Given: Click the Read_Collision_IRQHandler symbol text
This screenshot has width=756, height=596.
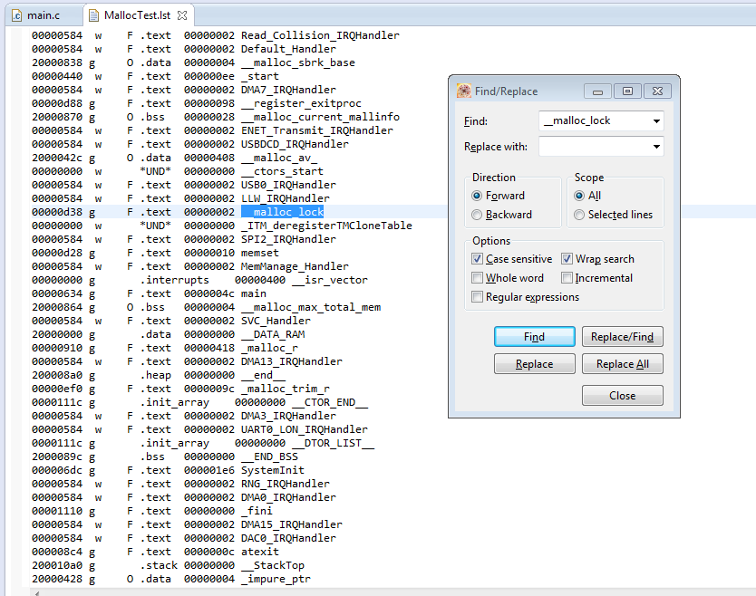Looking at the screenshot, I should (320, 35).
